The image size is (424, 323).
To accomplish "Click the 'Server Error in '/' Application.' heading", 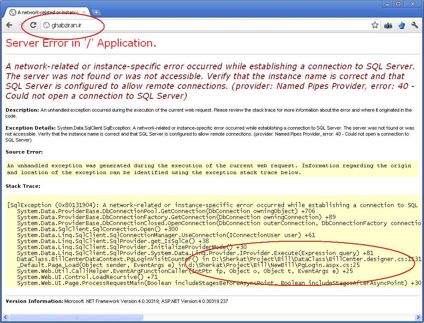I will click(x=81, y=43).
